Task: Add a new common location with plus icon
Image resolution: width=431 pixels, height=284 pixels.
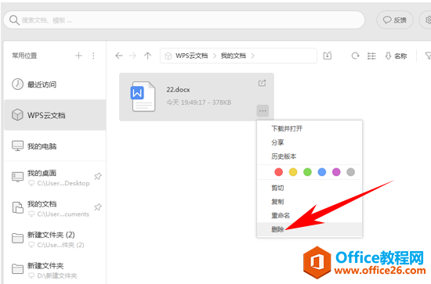Action: (78, 56)
